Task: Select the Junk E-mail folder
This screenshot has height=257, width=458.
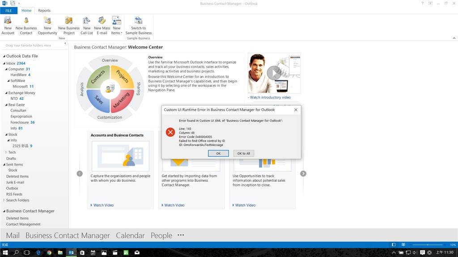Action: click(x=15, y=182)
